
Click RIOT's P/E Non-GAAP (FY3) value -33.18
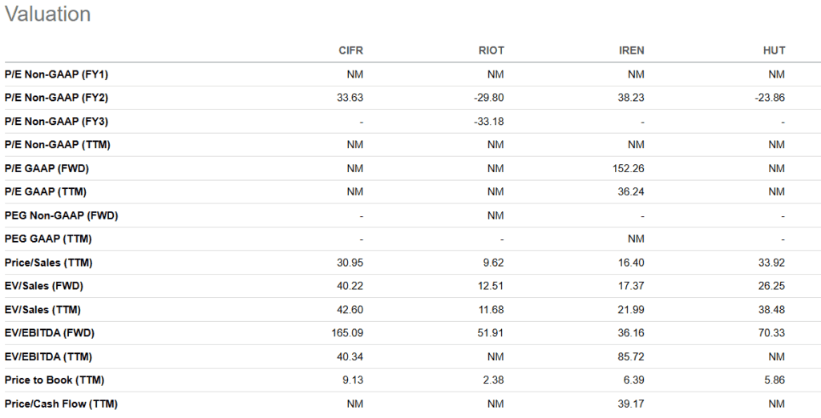click(x=488, y=122)
